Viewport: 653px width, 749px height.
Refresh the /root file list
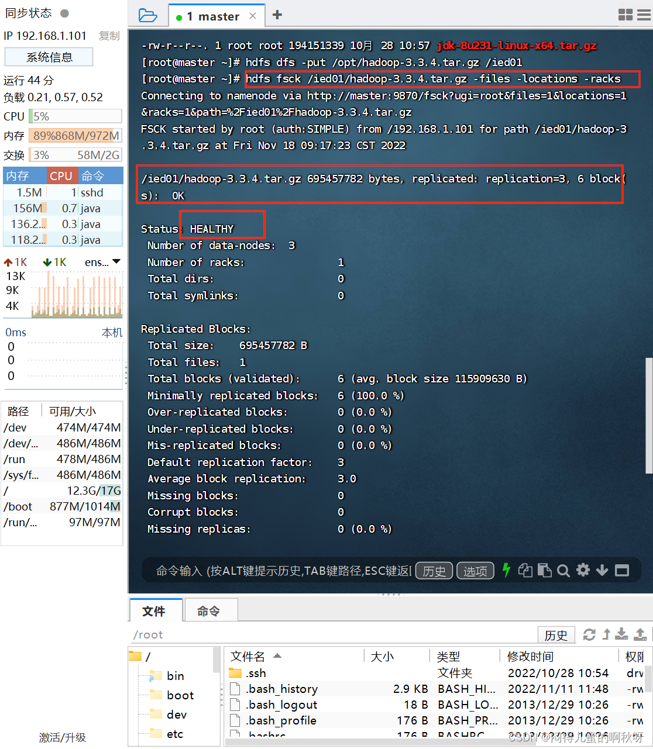pyautogui.click(x=589, y=635)
